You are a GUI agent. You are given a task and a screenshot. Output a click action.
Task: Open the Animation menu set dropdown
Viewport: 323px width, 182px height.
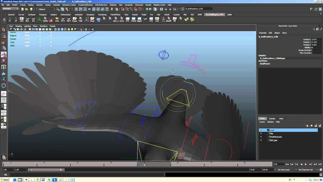[10, 9]
